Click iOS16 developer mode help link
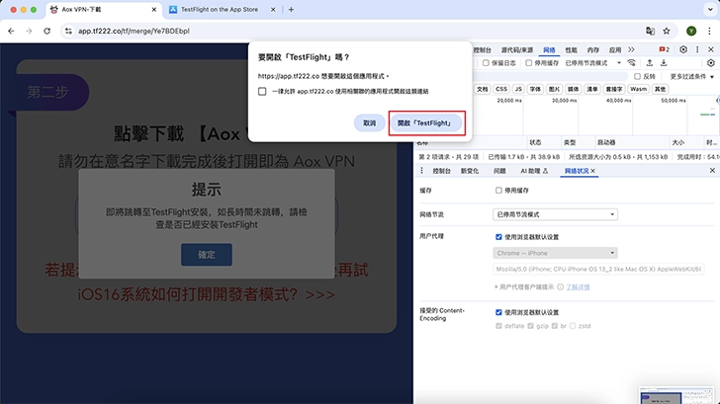The height and width of the screenshot is (404, 720). [206, 294]
